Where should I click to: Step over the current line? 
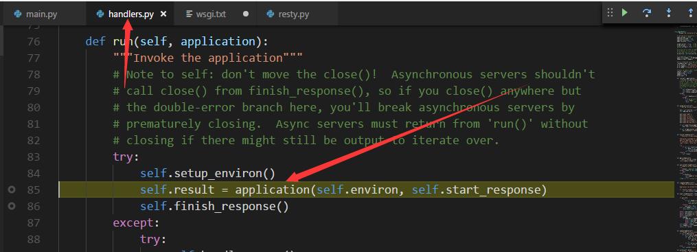[x=647, y=13]
